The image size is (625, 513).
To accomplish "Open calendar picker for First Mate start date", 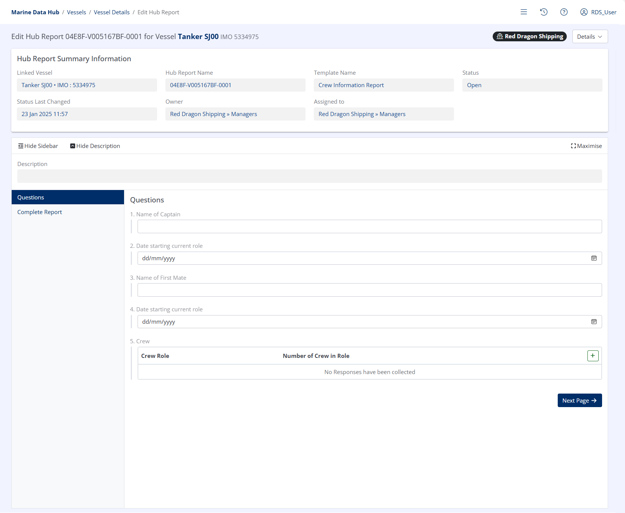I will pos(594,322).
